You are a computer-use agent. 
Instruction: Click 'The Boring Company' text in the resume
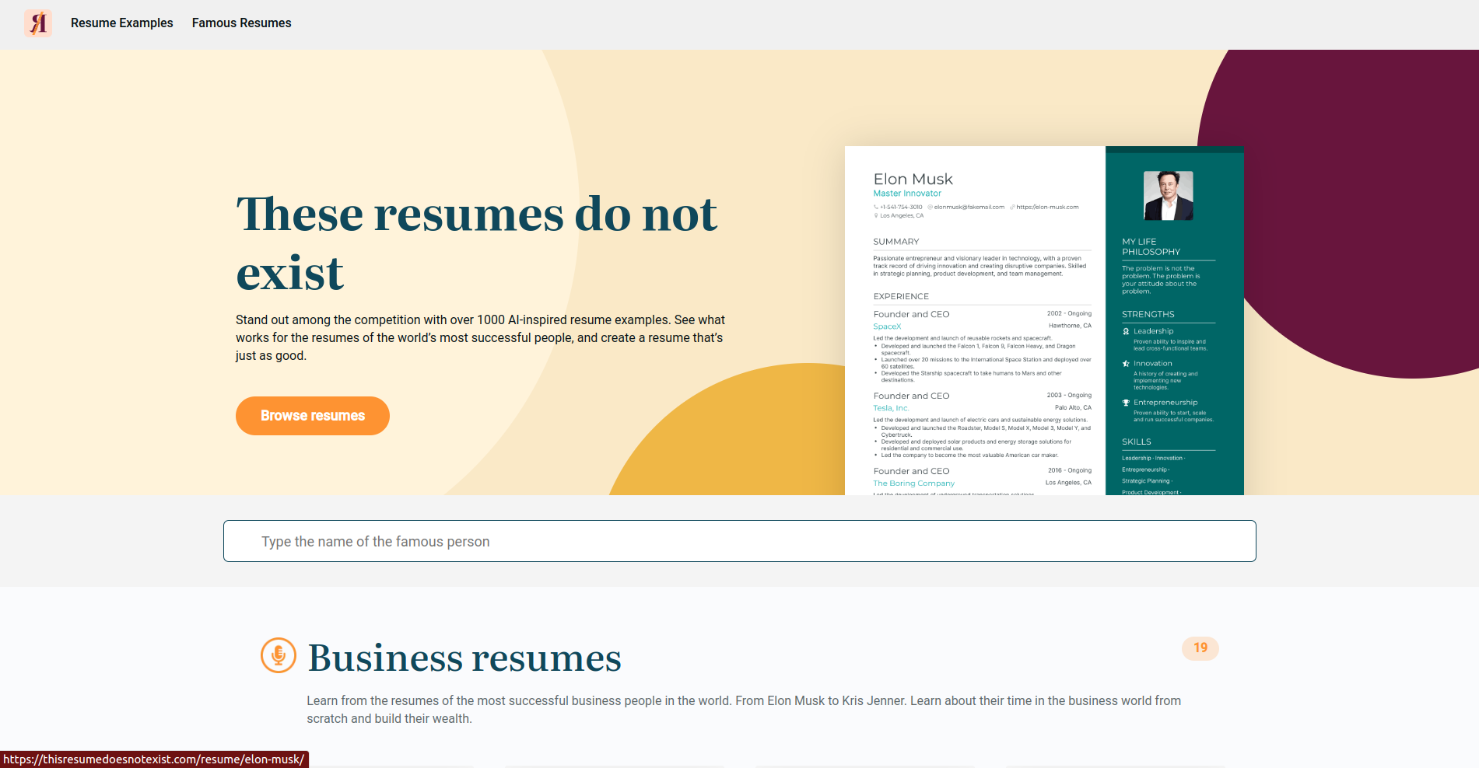(913, 483)
